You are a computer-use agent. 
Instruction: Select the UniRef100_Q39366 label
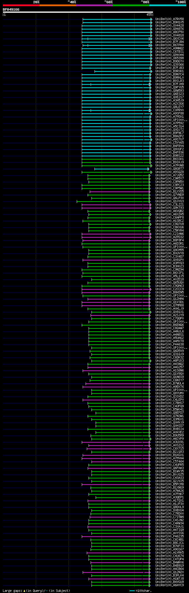click(170, 65)
